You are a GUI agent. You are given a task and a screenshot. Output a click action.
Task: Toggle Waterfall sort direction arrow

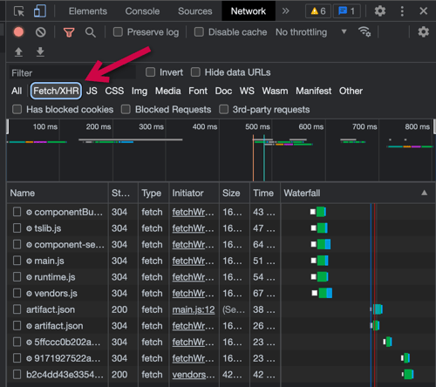tap(424, 193)
